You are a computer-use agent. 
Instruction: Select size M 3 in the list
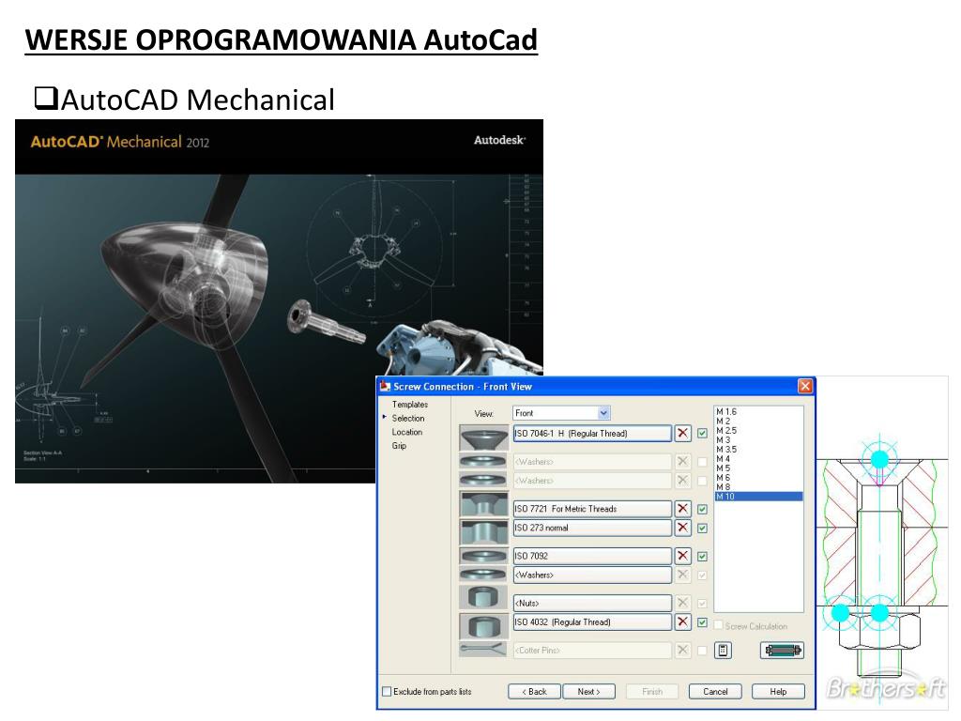click(x=758, y=440)
